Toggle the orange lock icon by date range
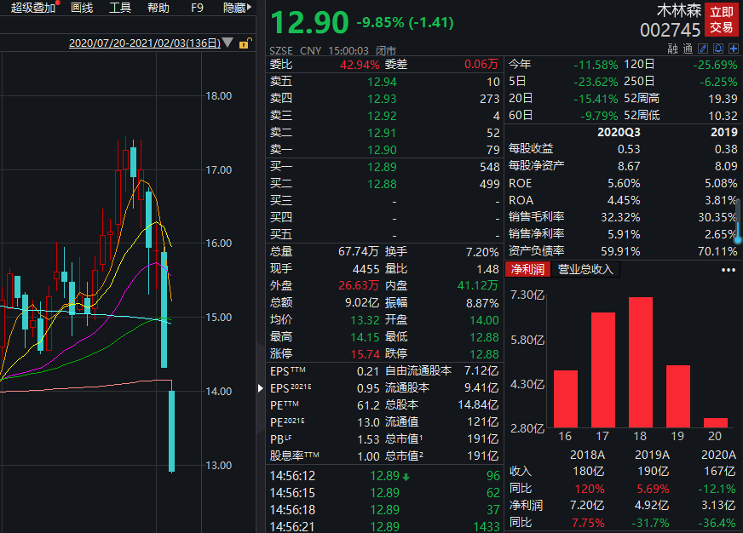743x533 pixels. [x=245, y=43]
